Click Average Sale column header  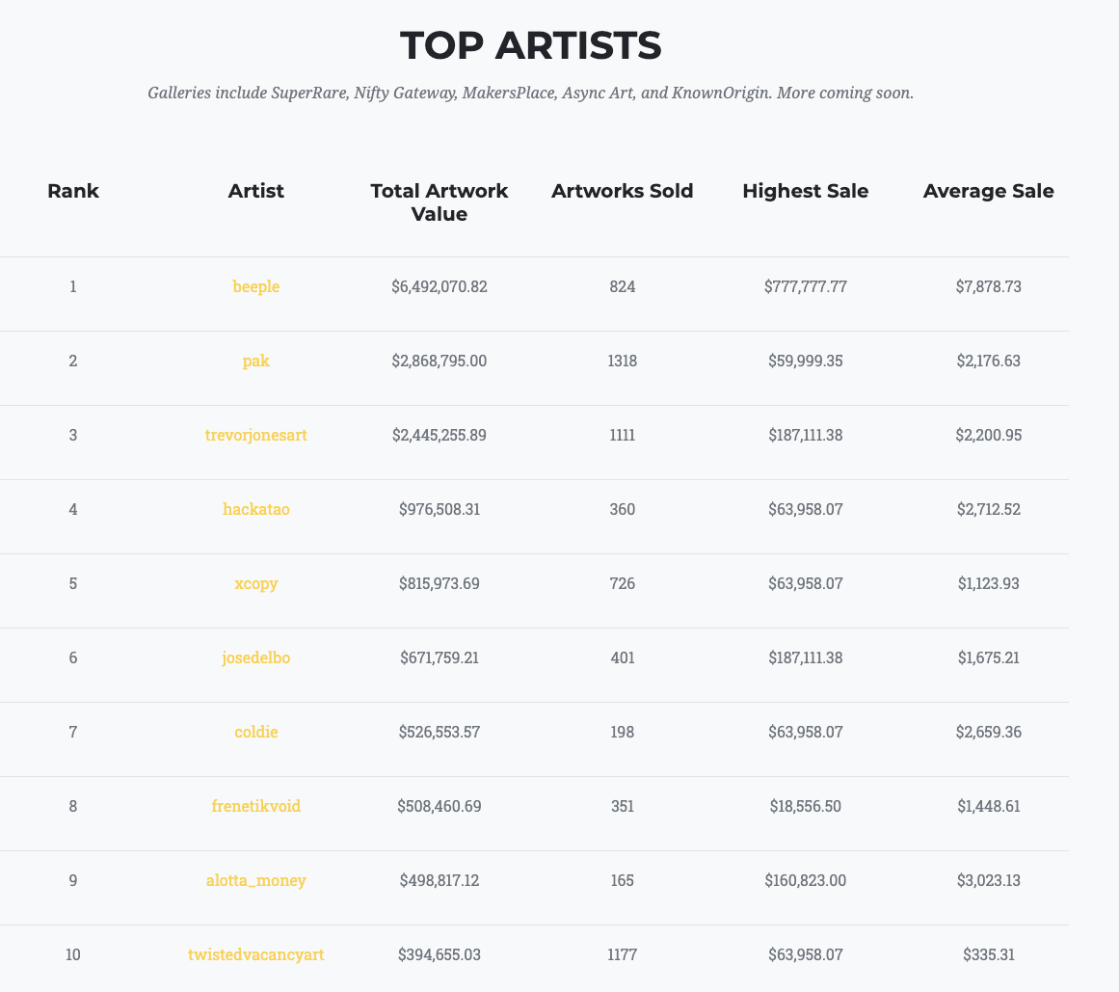point(989,191)
